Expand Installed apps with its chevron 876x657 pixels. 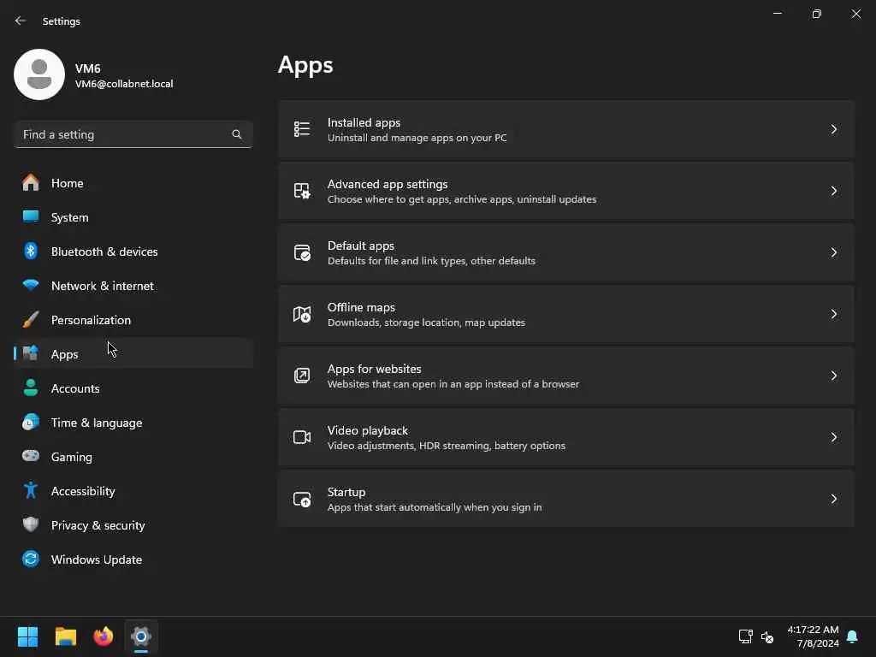coord(834,129)
